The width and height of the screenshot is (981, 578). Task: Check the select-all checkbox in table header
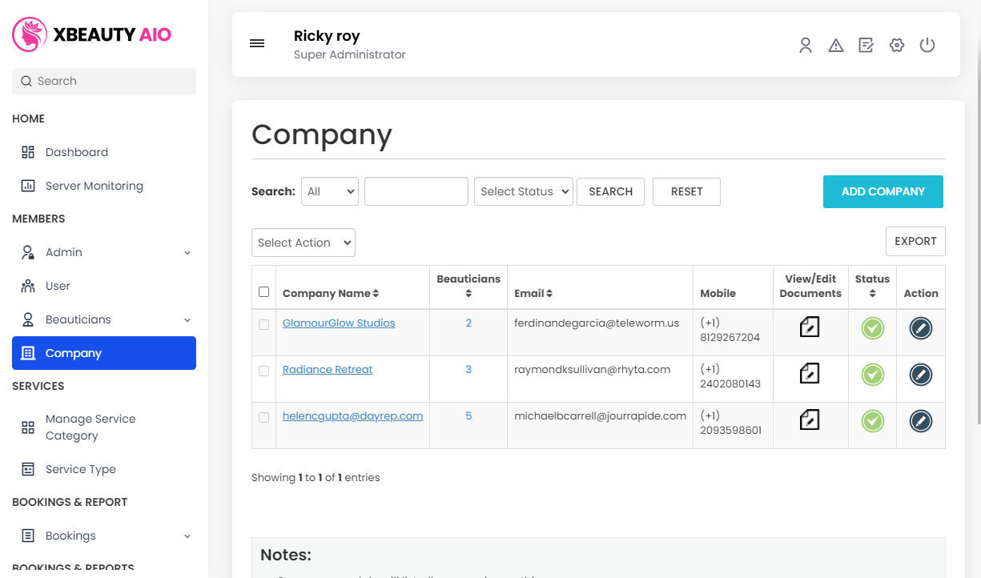[x=263, y=291]
